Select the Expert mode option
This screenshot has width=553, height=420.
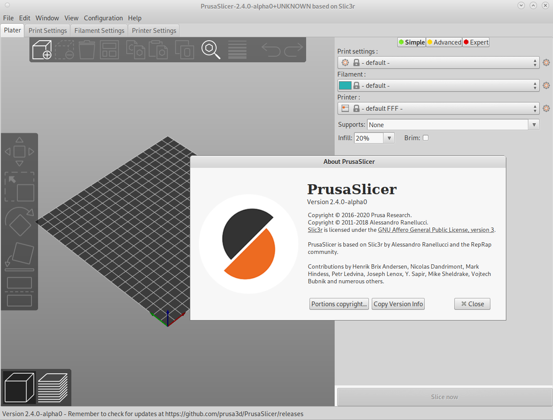[x=476, y=42]
